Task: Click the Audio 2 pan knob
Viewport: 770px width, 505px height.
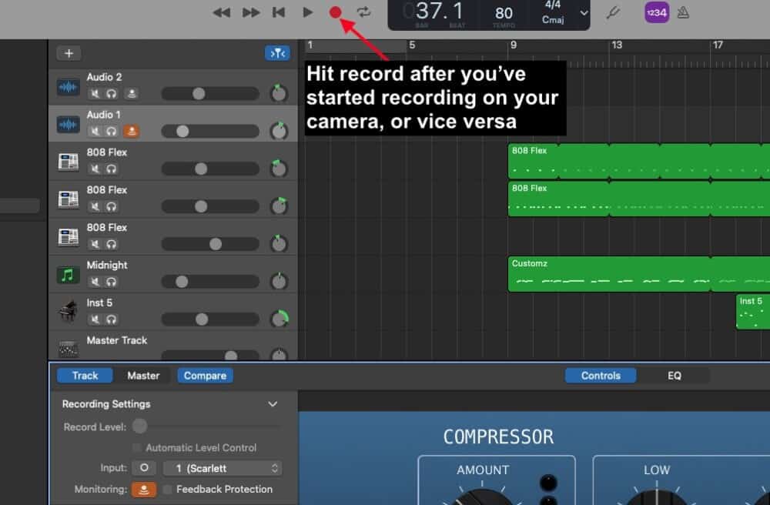Action: coord(279,92)
